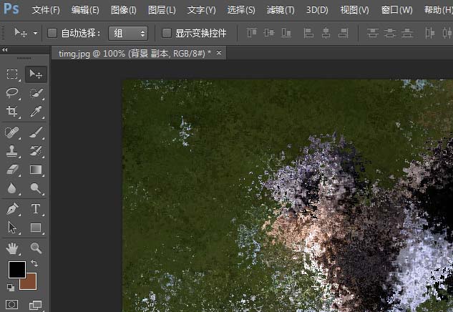The image size is (453, 312).
Task: Align top edges of layers
Action: tap(252, 33)
